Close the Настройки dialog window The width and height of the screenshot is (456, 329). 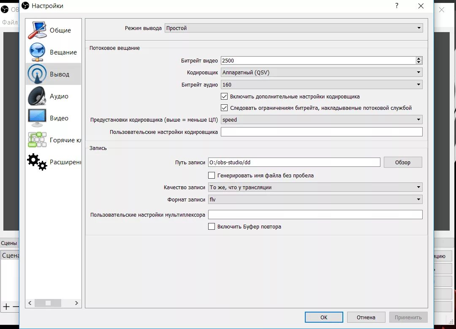[x=421, y=6]
